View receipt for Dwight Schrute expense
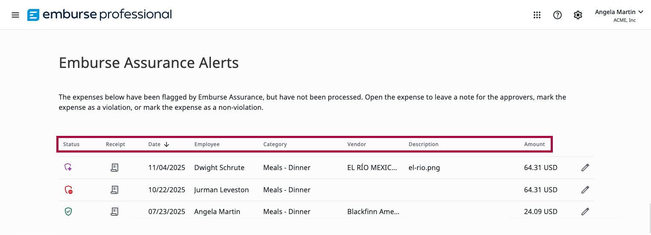The width and height of the screenshot is (651, 235). click(x=114, y=167)
